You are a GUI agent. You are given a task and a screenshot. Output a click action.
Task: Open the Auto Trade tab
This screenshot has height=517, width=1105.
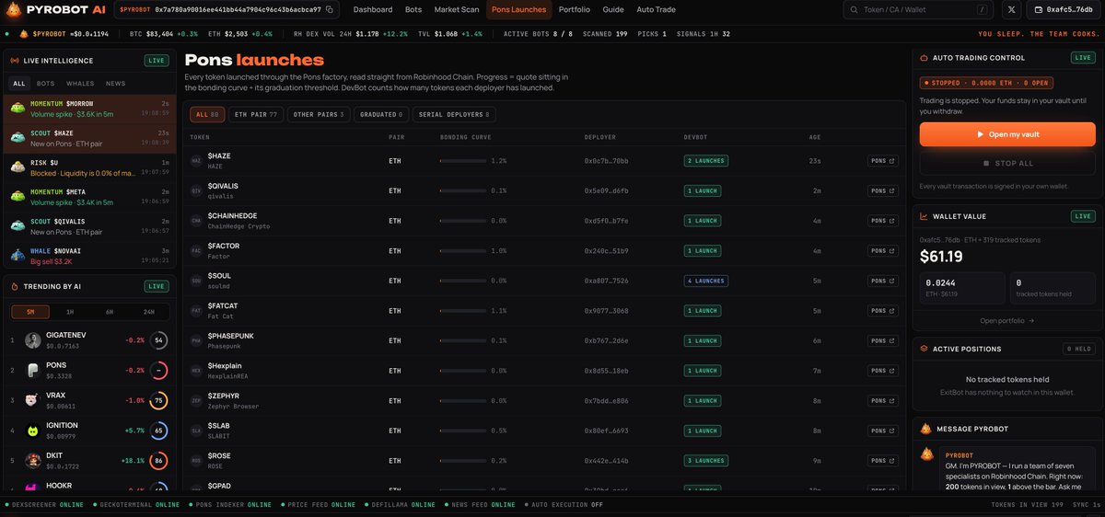pyautogui.click(x=656, y=9)
